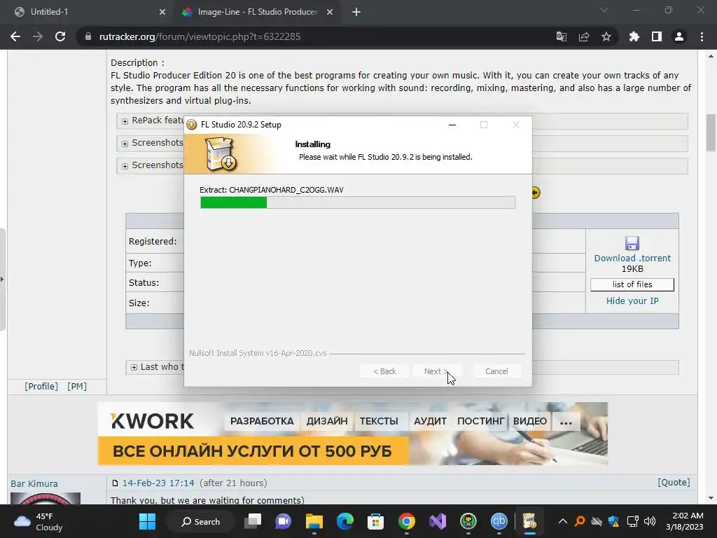Select the Image-Line - FL Studio Producer tab
The width and height of the screenshot is (717, 538).
(x=258, y=12)
